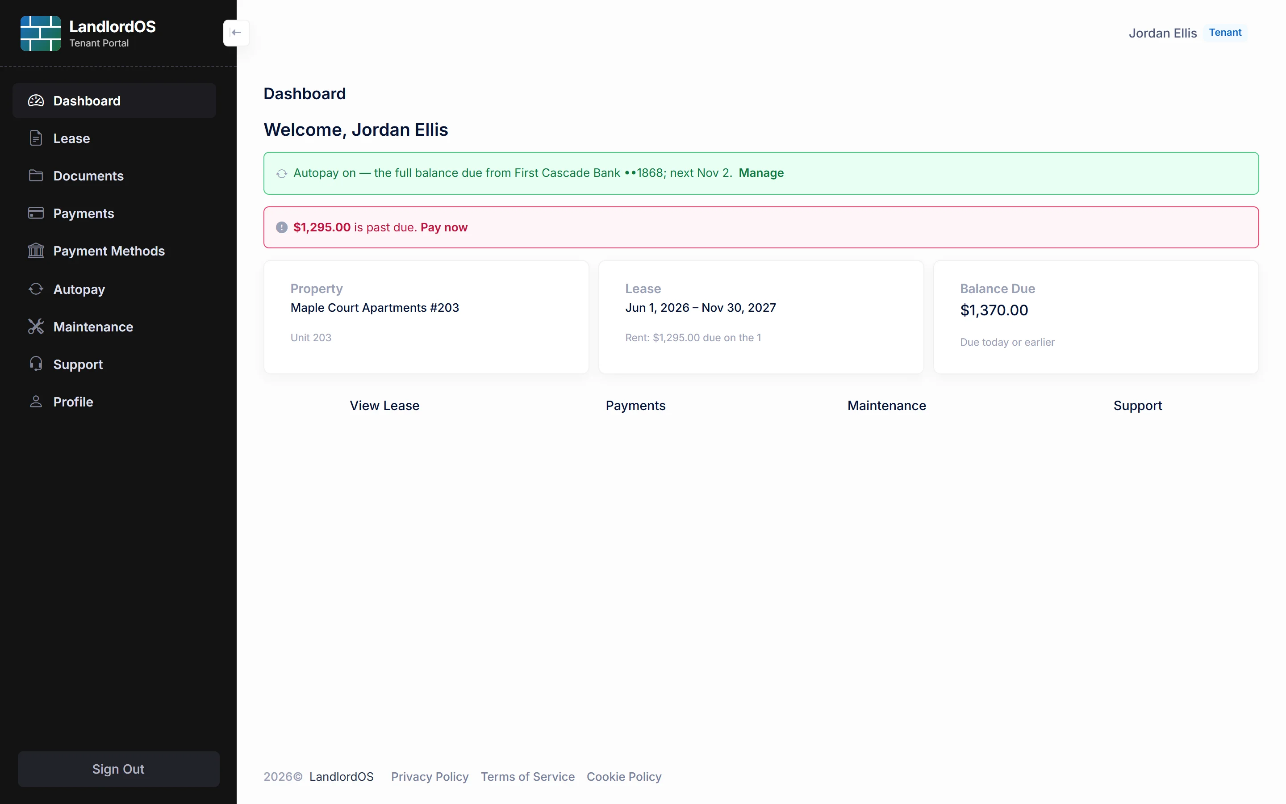Open Maintenance in the sidebar menu
This screenshot has width=1286, height=804.
click(x=114, y=327)
